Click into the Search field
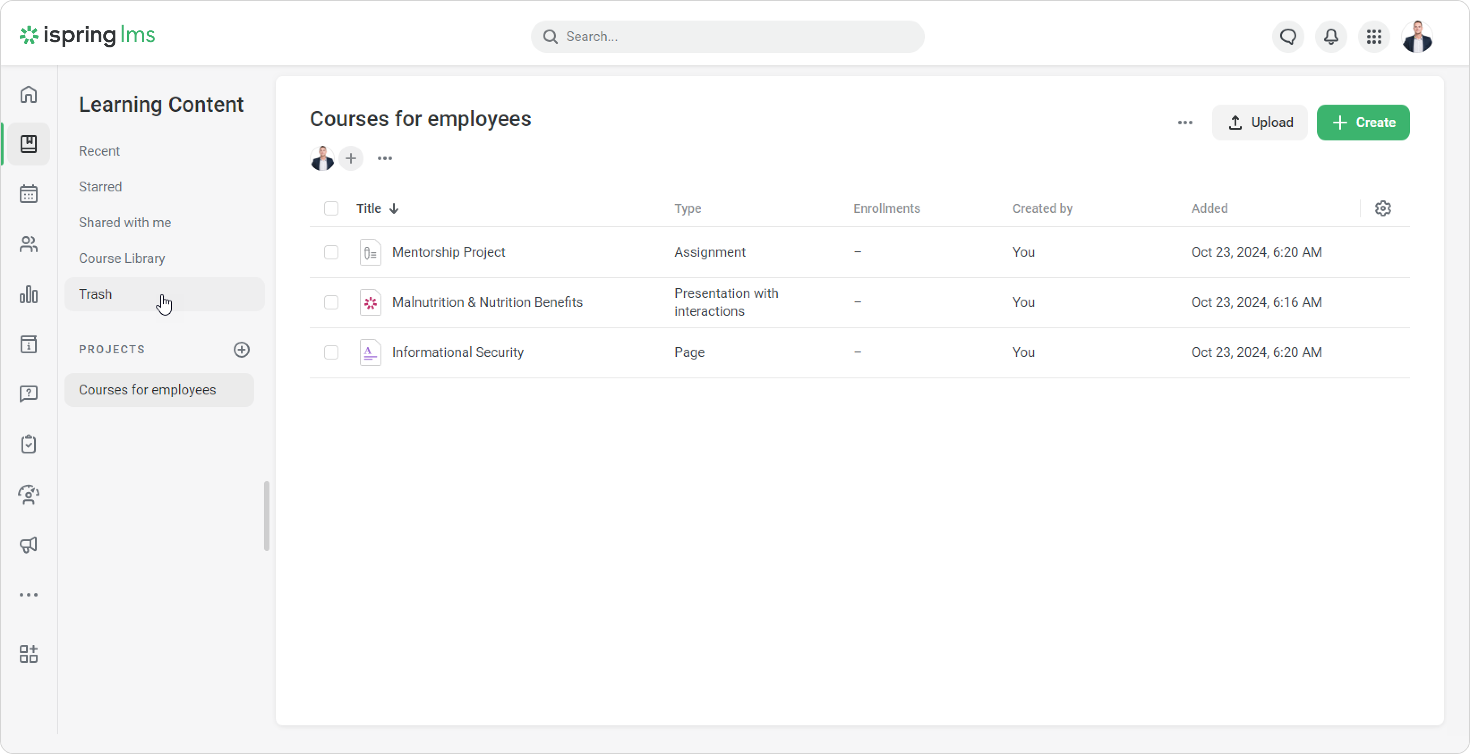This screenshot has height=754, width=1470. click(x=727, y=37)
